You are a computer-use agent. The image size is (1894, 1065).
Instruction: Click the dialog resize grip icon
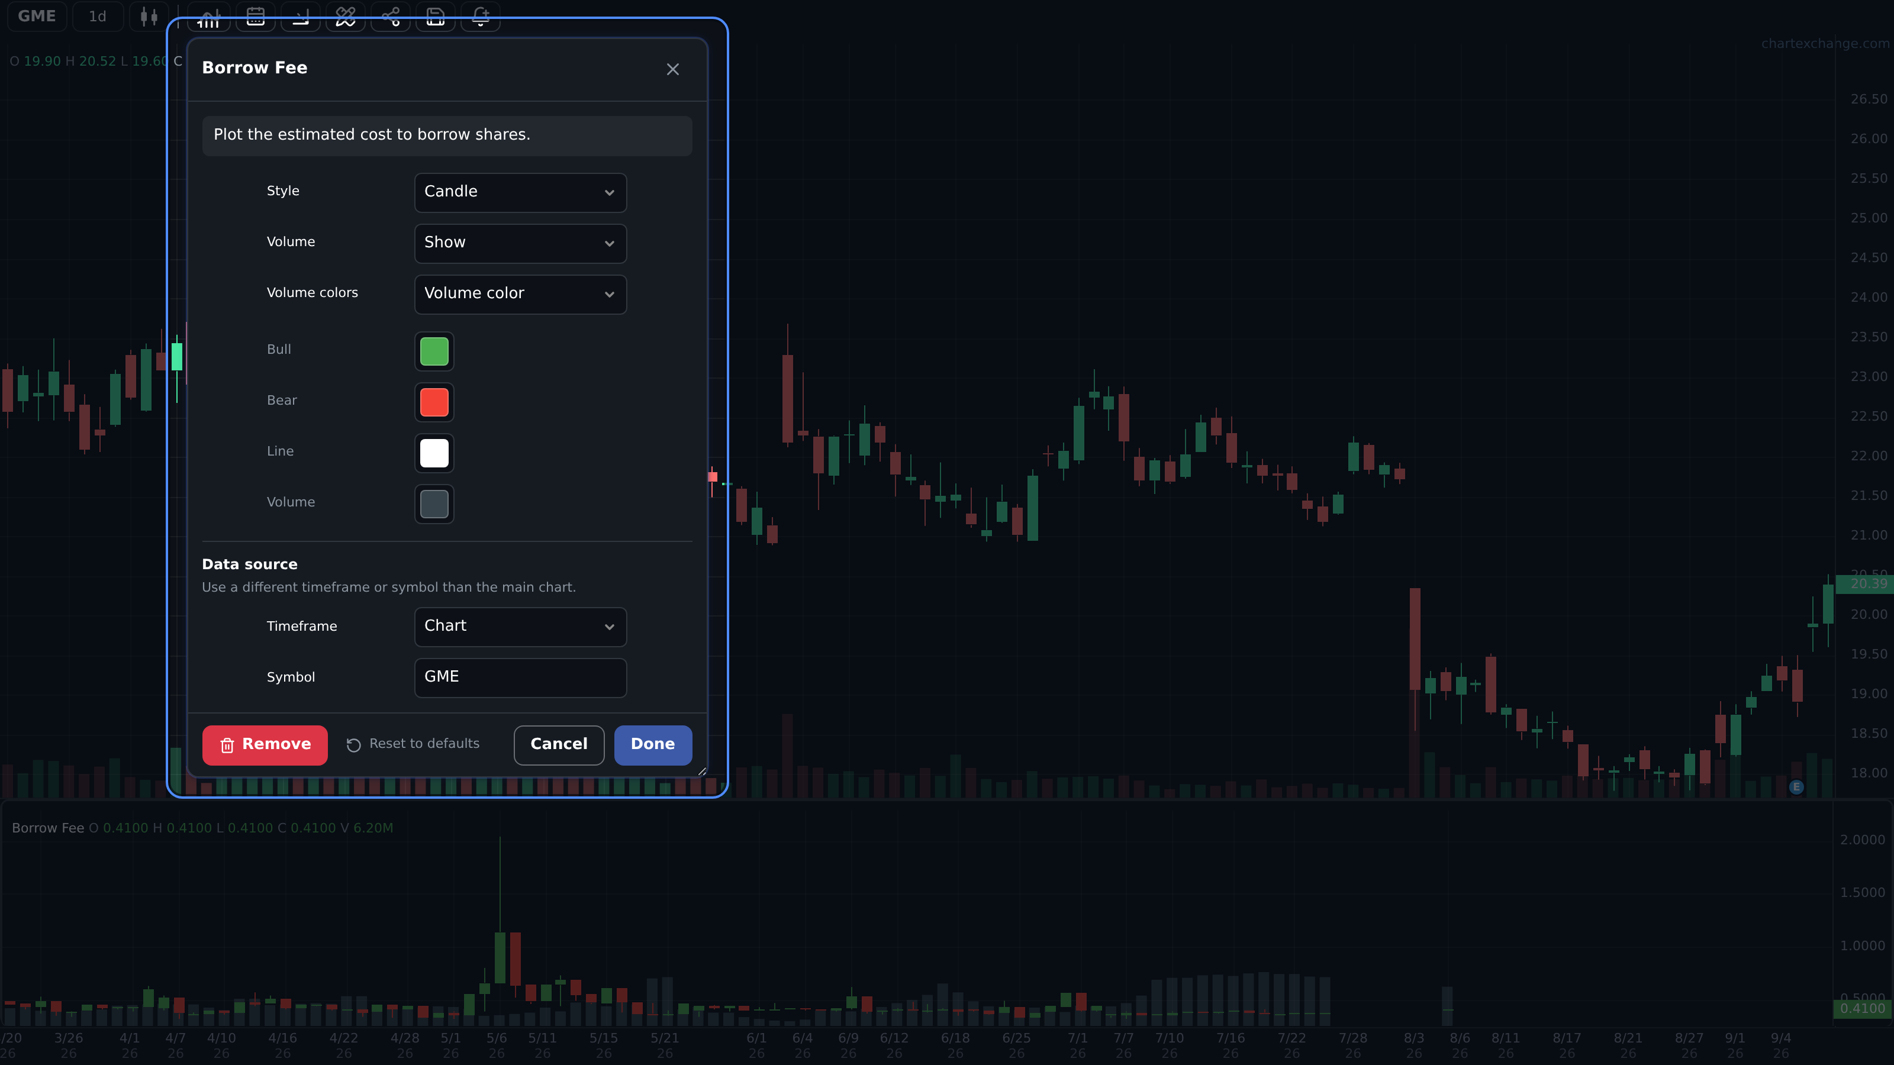(x=702, y=771)
